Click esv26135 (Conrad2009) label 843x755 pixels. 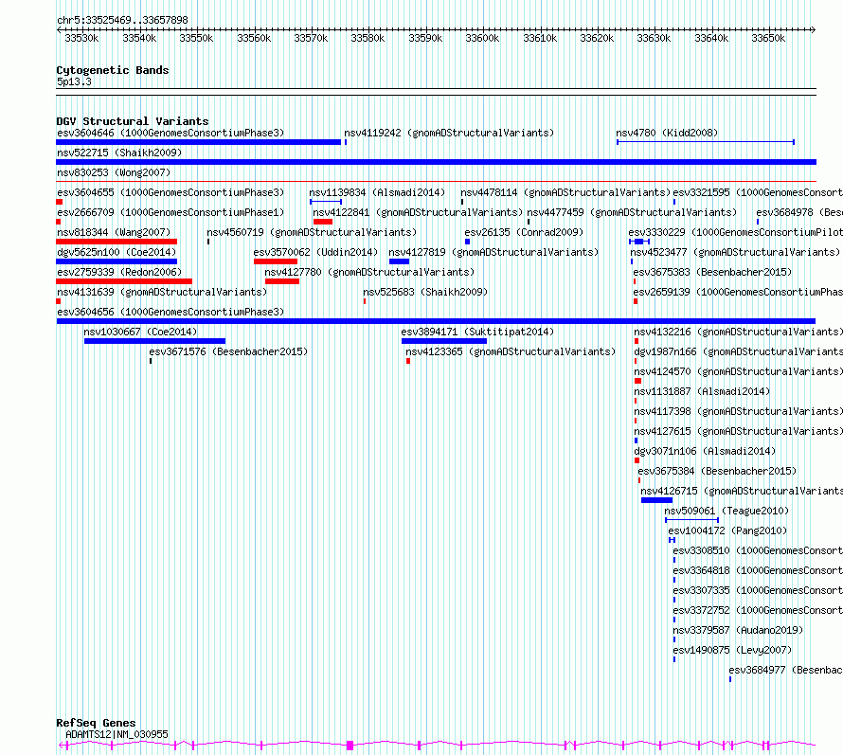tap(524, 232)
